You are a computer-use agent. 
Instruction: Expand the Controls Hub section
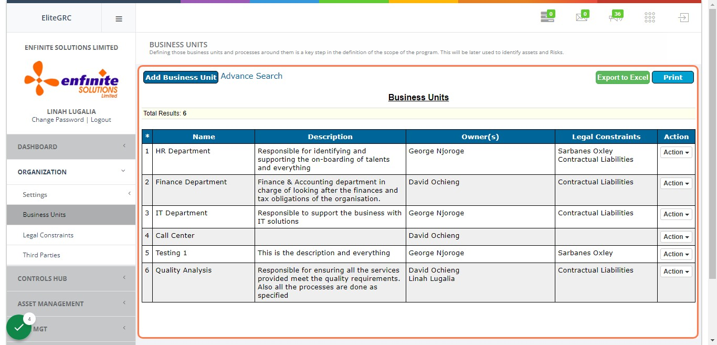click(x=71, y=278)
